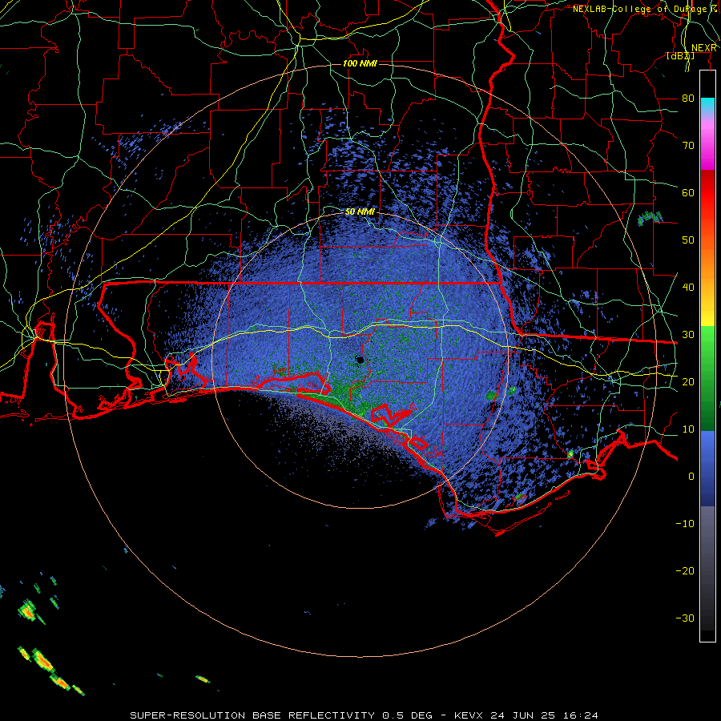721x721 pixels.
Task: Click the 70 dBZ scale value
Action: click(688, 146)
